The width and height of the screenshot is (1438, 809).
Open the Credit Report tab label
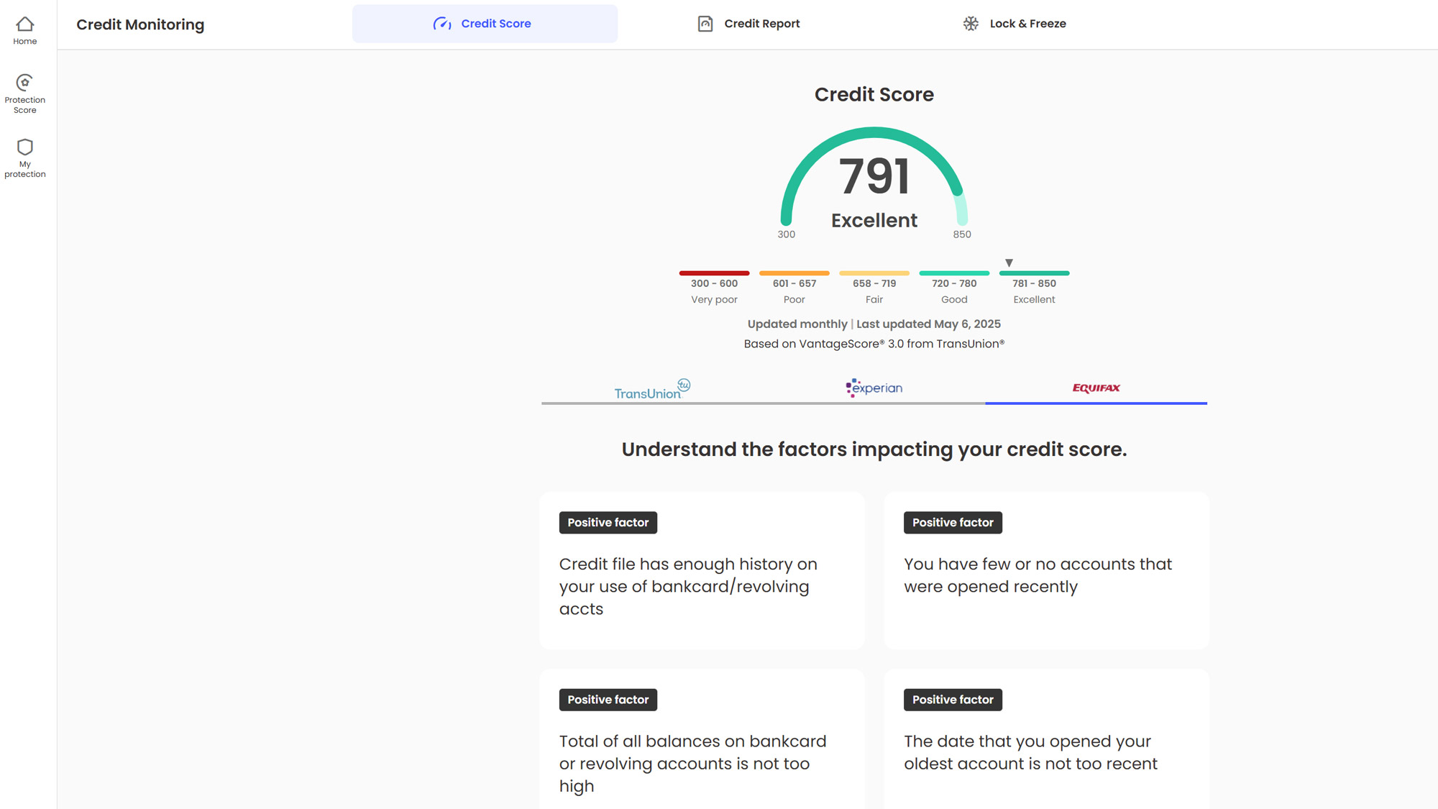(761, 24)
